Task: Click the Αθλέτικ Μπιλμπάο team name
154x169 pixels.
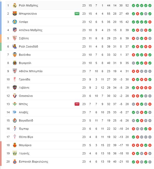Action: point(31,71)
